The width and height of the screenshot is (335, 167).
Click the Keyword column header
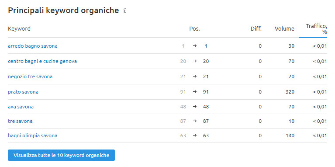19,29
